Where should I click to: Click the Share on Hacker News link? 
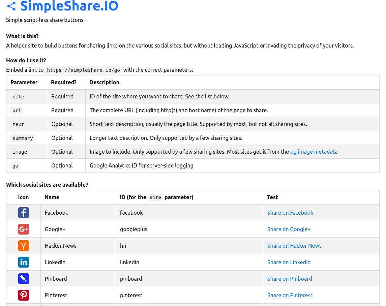pos(294,246)
